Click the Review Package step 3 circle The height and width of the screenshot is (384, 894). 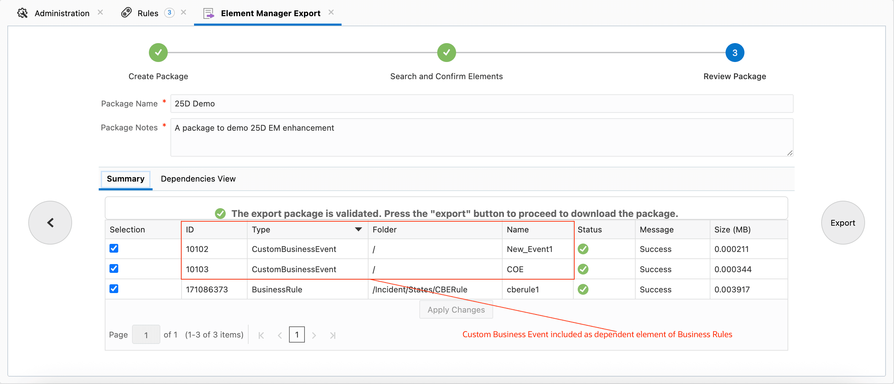[734, 53]
